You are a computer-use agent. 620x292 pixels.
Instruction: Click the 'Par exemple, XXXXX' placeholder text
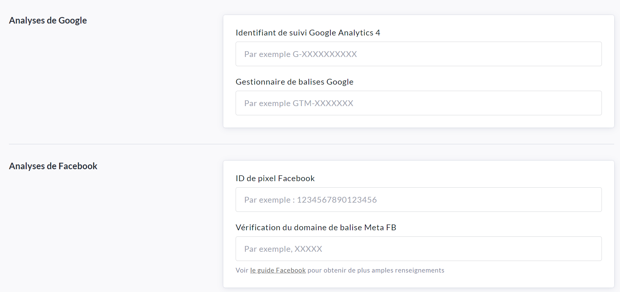(x=283, y=249)
